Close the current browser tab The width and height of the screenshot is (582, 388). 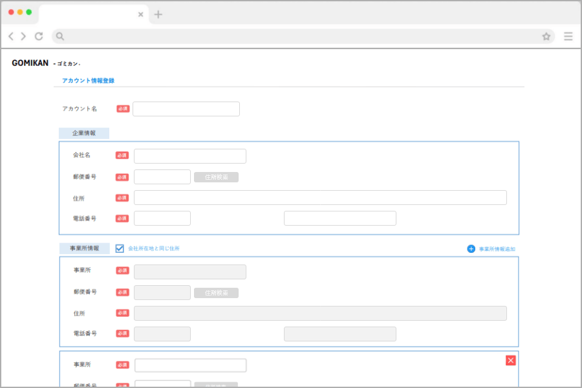140,14
